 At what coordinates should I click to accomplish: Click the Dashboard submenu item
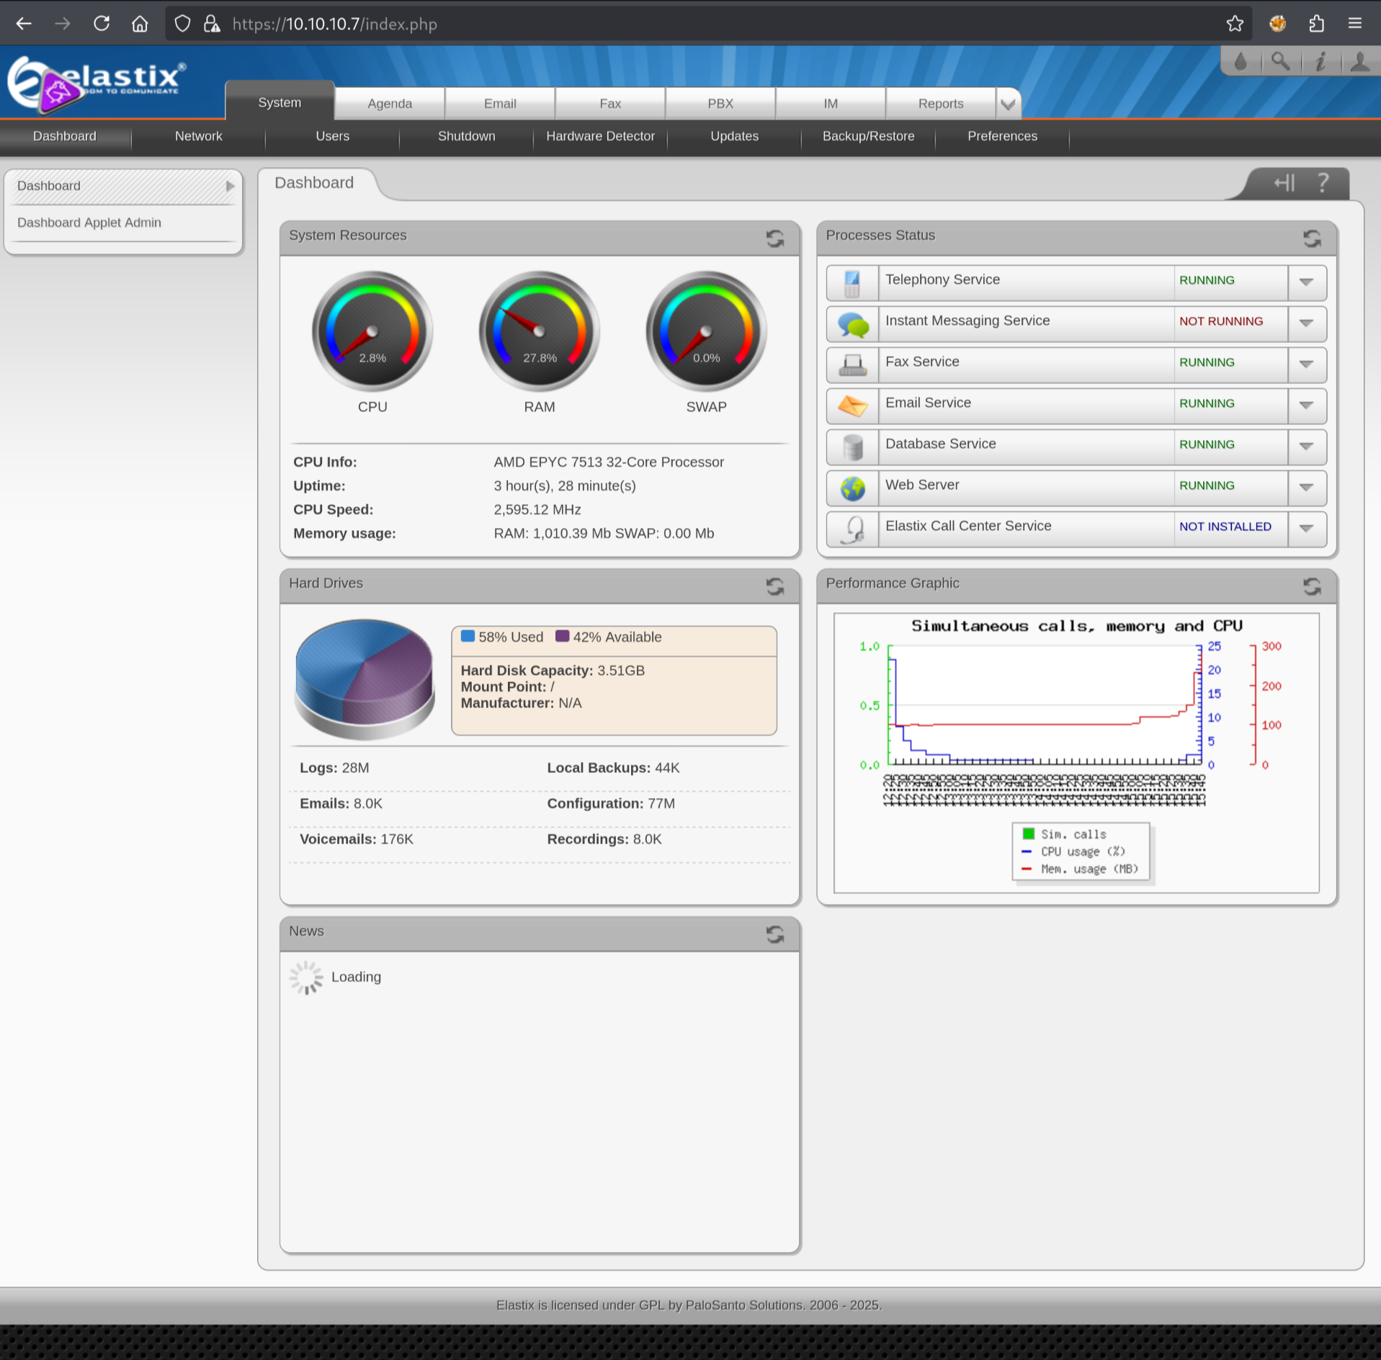65,136
